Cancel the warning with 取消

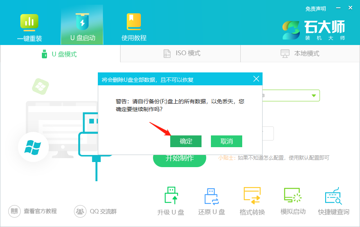coord(227,141)
